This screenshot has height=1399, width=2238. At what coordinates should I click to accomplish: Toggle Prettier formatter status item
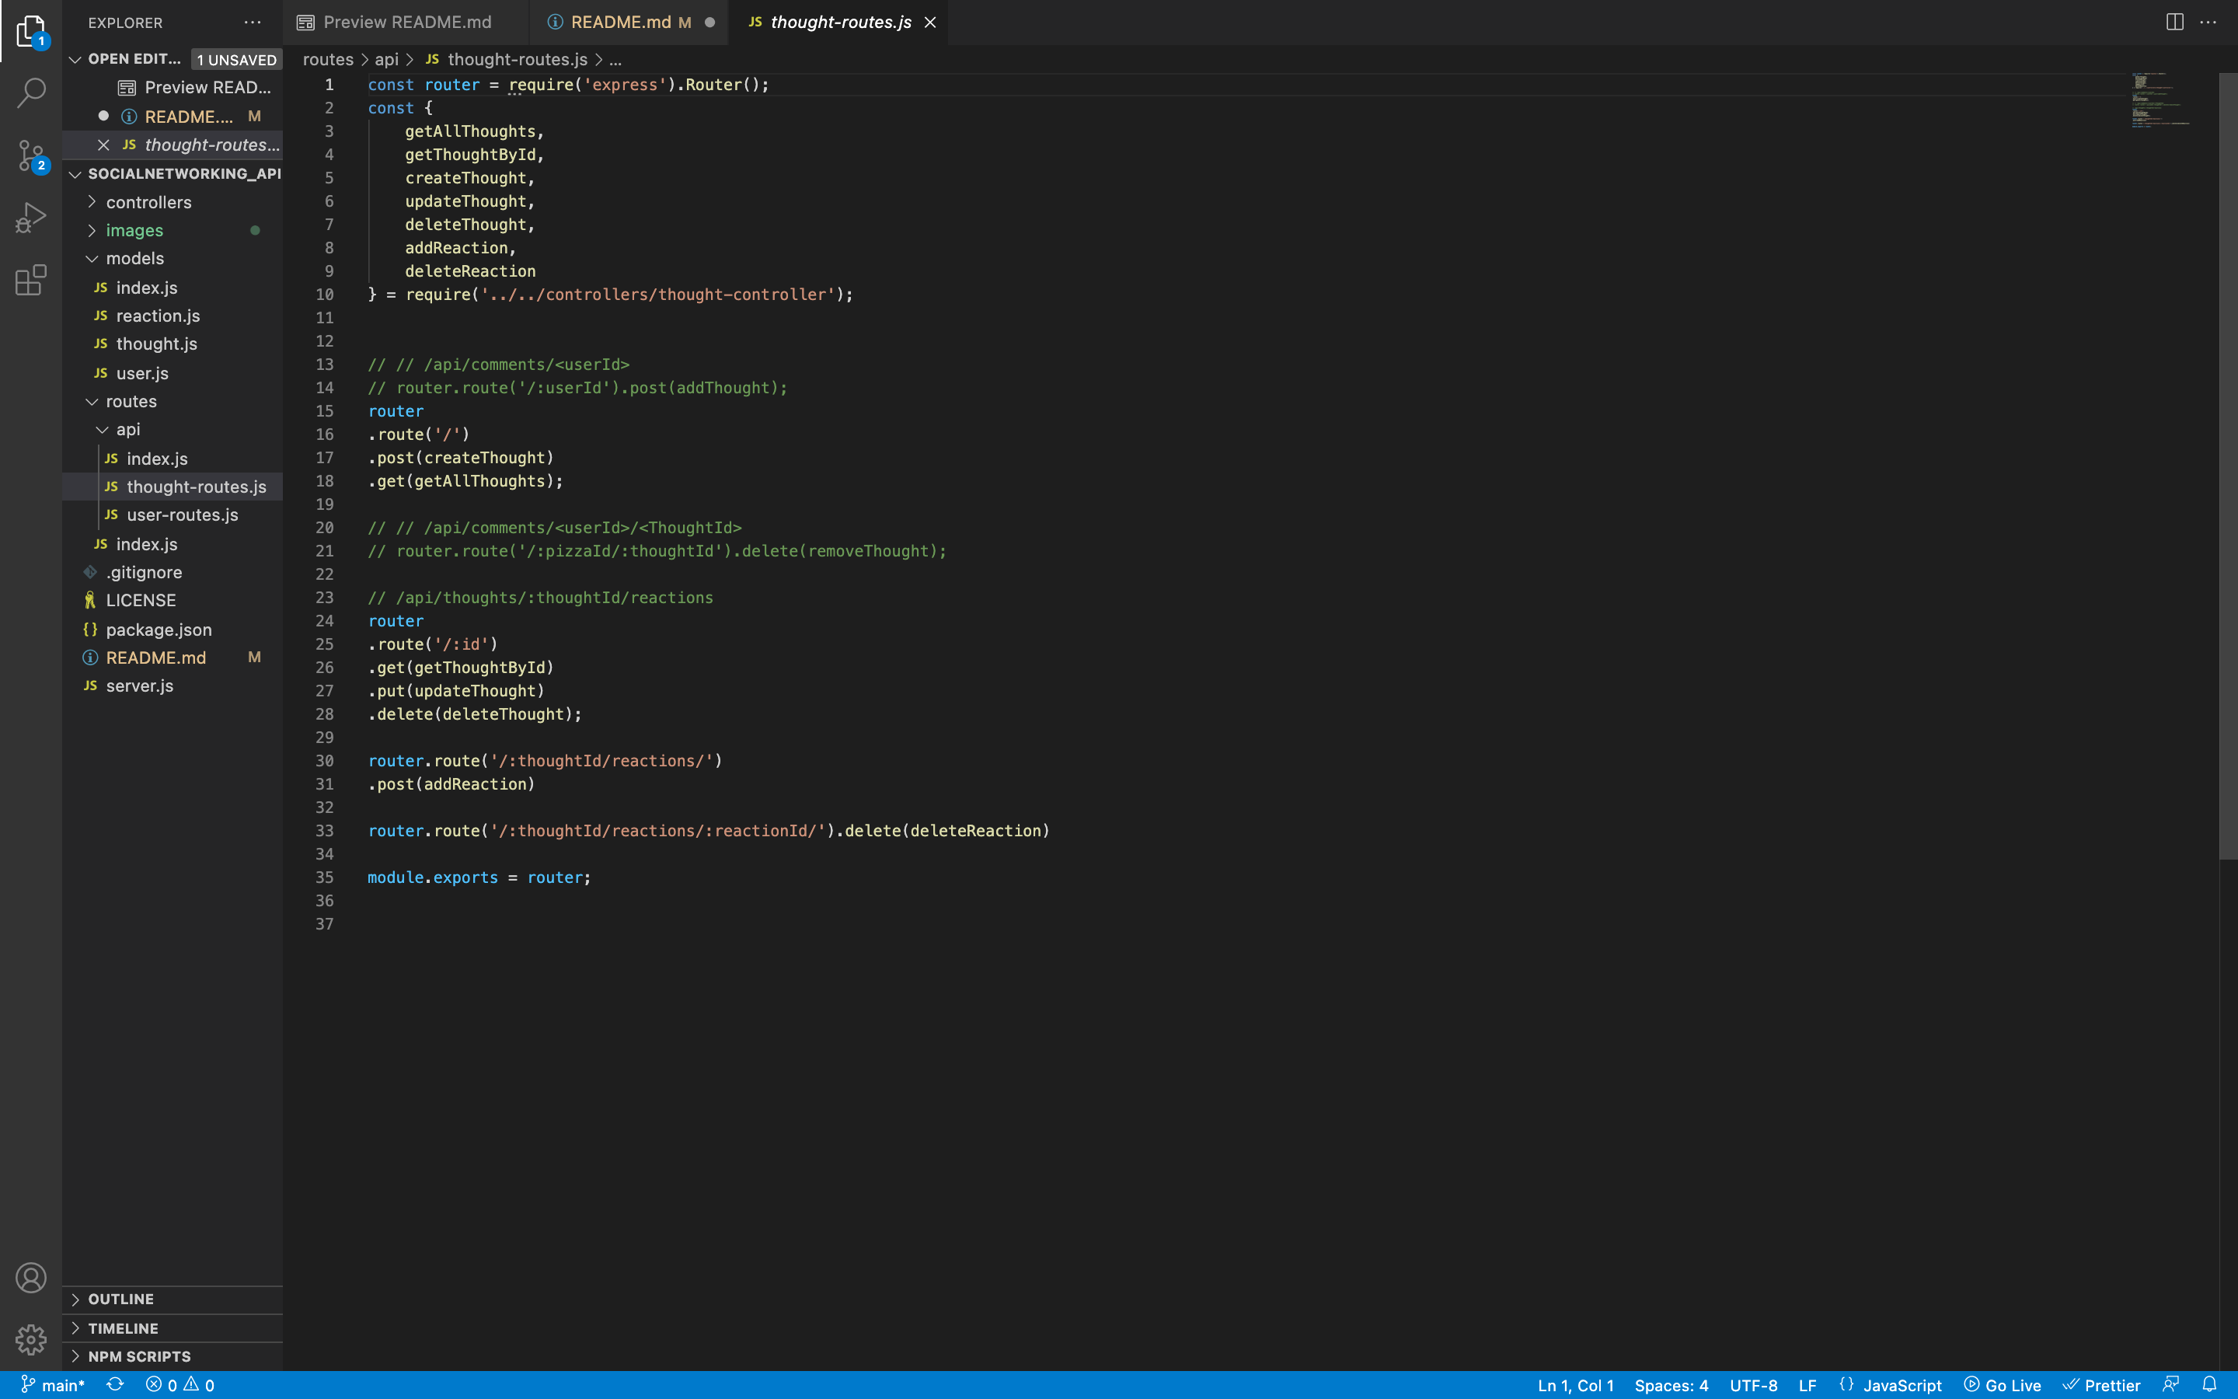click(x=2102, y=1384)
